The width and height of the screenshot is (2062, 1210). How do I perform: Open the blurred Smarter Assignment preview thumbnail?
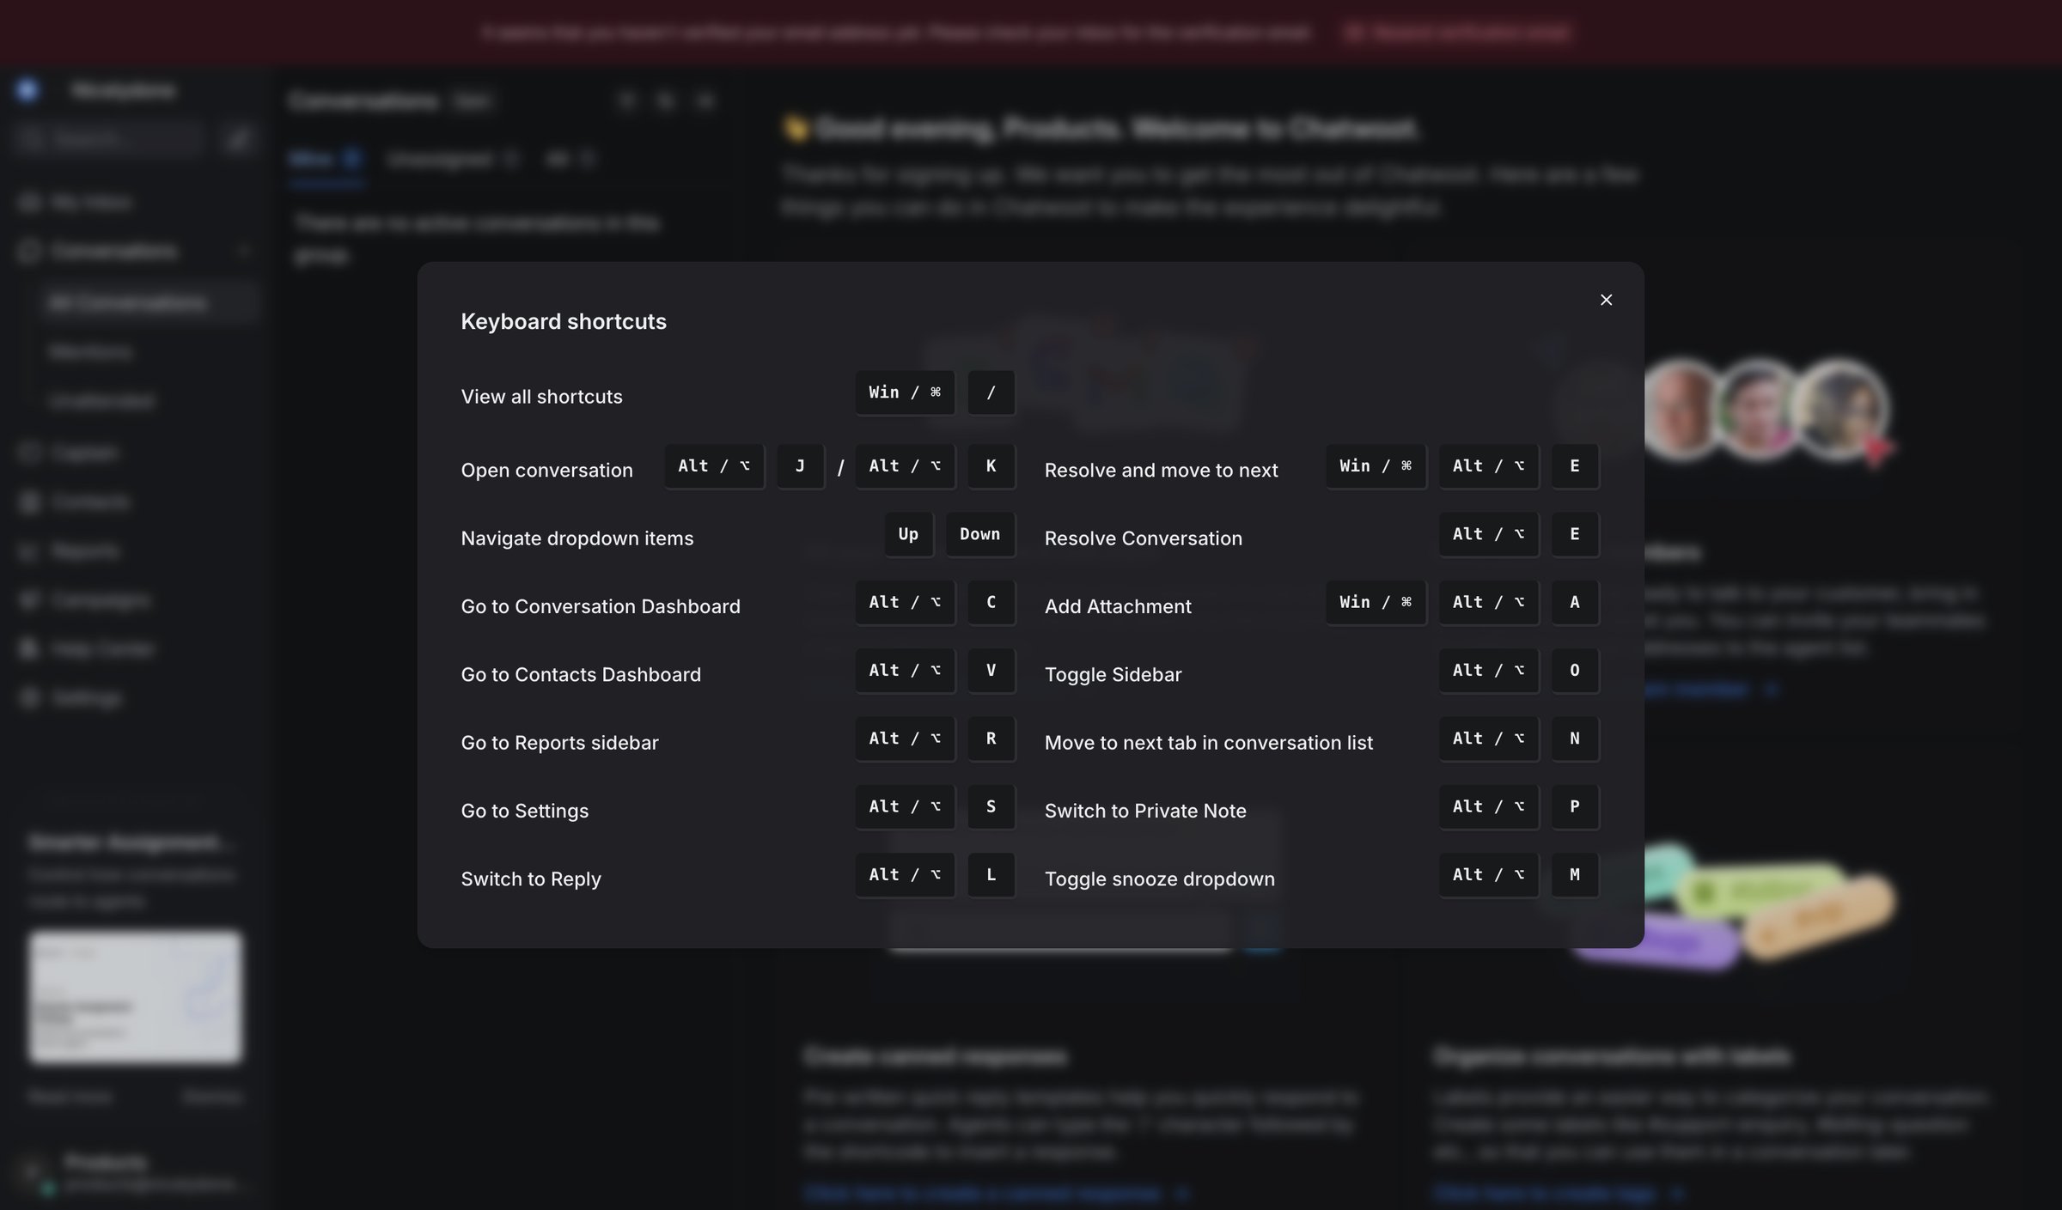136,997
